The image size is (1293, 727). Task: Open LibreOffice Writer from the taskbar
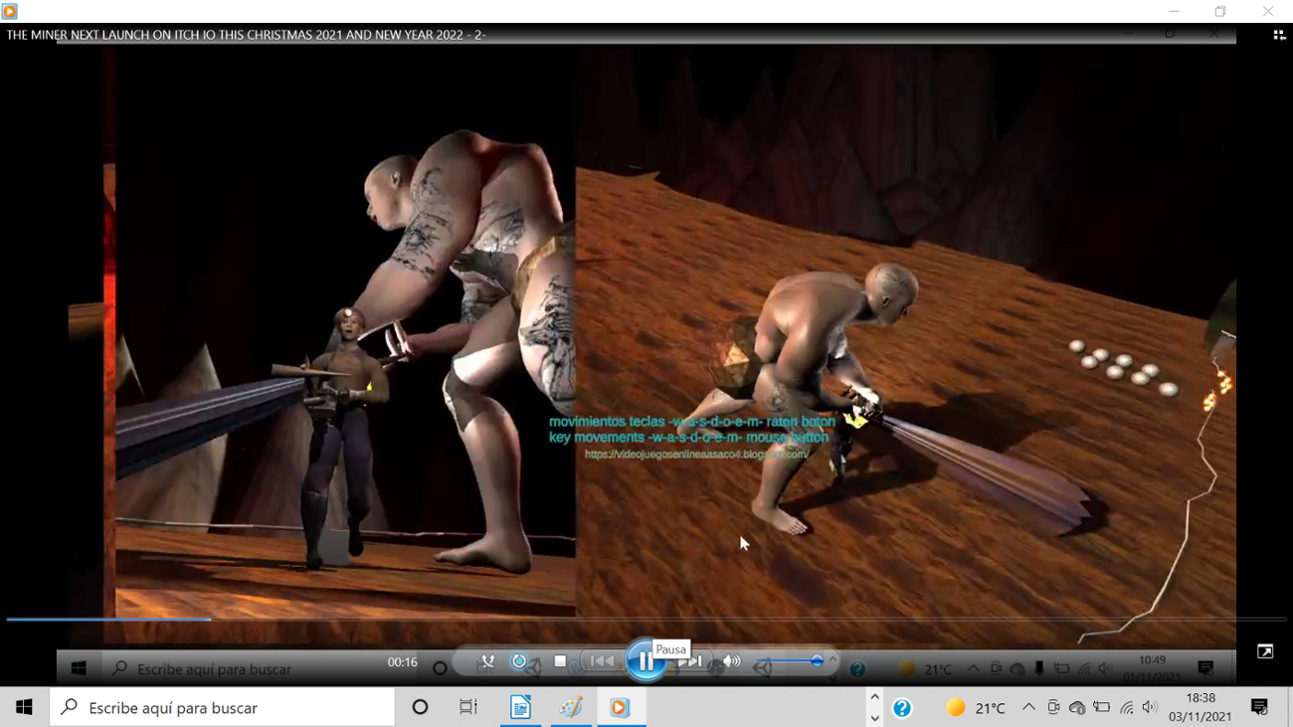pyautogui.click(x=520, y=707)
